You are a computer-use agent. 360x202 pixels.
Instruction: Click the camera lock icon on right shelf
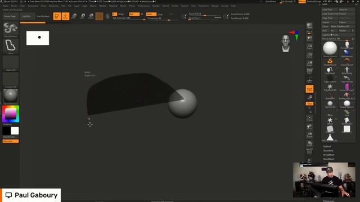(309, 97)
